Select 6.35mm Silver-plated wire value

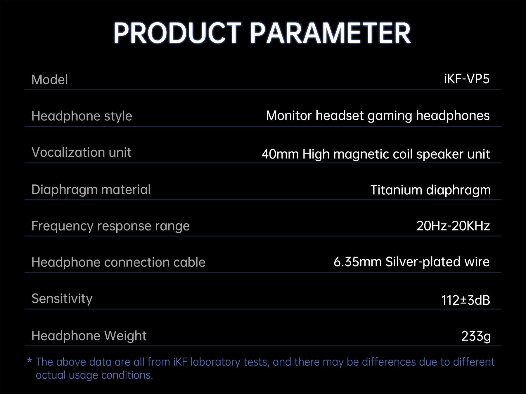411,262
